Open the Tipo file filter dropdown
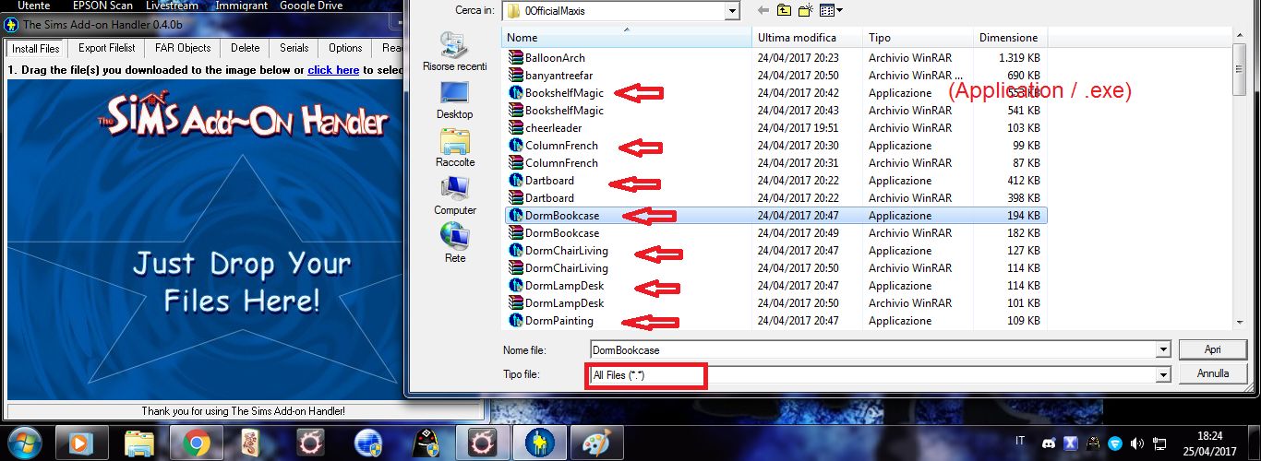The width and height of the screenshot is (1261, 461). click(1162, 375)
